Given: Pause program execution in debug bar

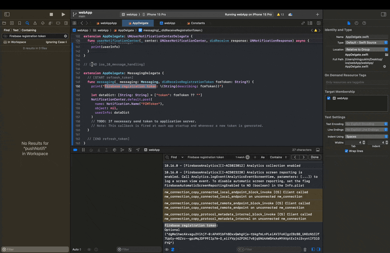Looking at the screenshot, I should coord(83,150).
